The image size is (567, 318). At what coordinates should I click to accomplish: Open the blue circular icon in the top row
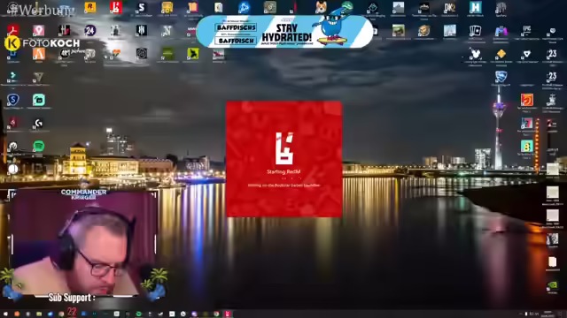coord(245,7)
